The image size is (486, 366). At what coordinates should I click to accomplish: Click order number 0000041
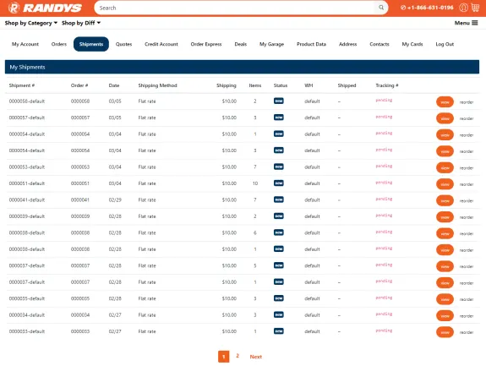[x=80, y=199]
